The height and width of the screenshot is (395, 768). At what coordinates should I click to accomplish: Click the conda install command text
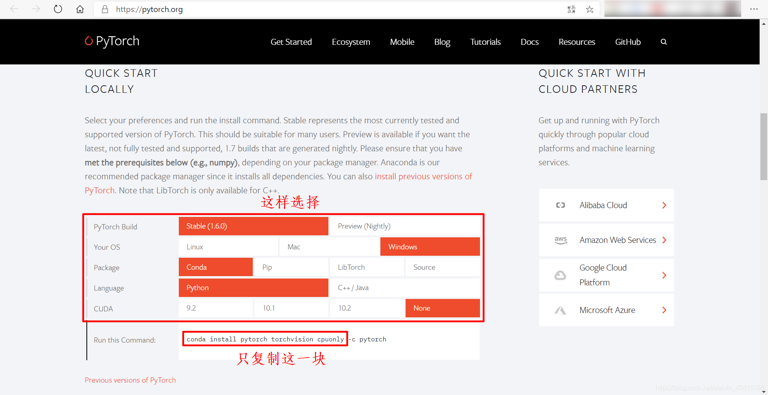[286, 339]
